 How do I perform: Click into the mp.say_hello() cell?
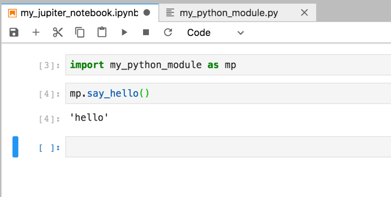coord(228,94)
